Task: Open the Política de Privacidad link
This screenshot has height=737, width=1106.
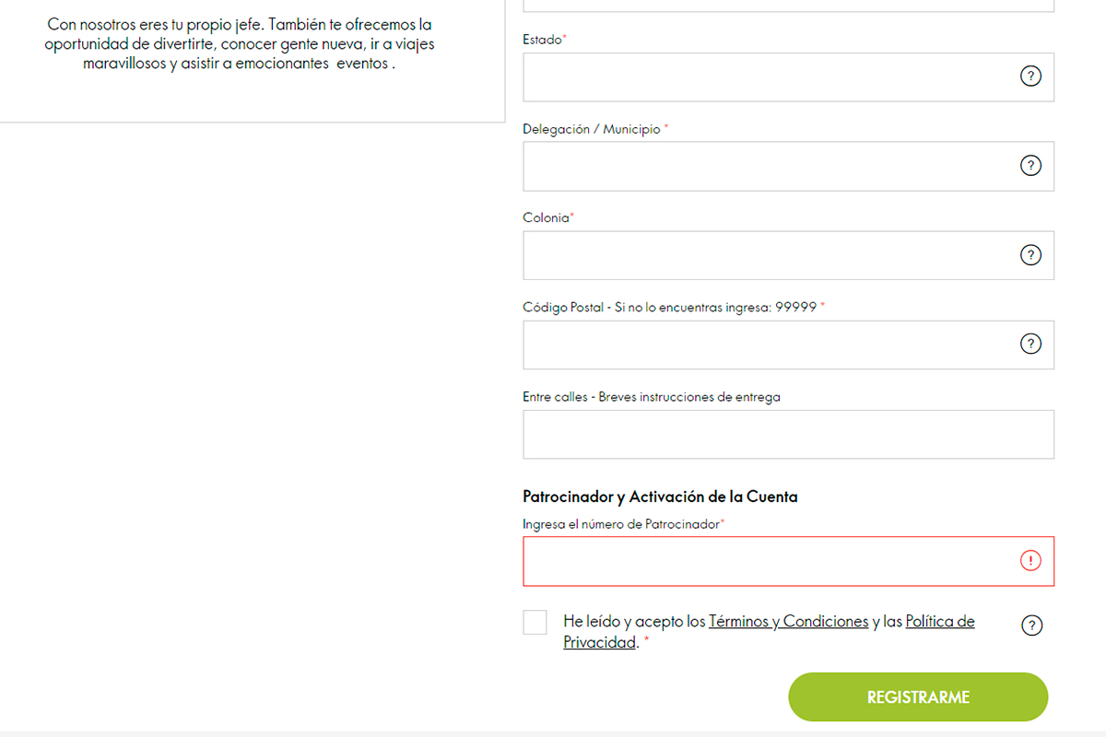Action: tap(769, 632)
